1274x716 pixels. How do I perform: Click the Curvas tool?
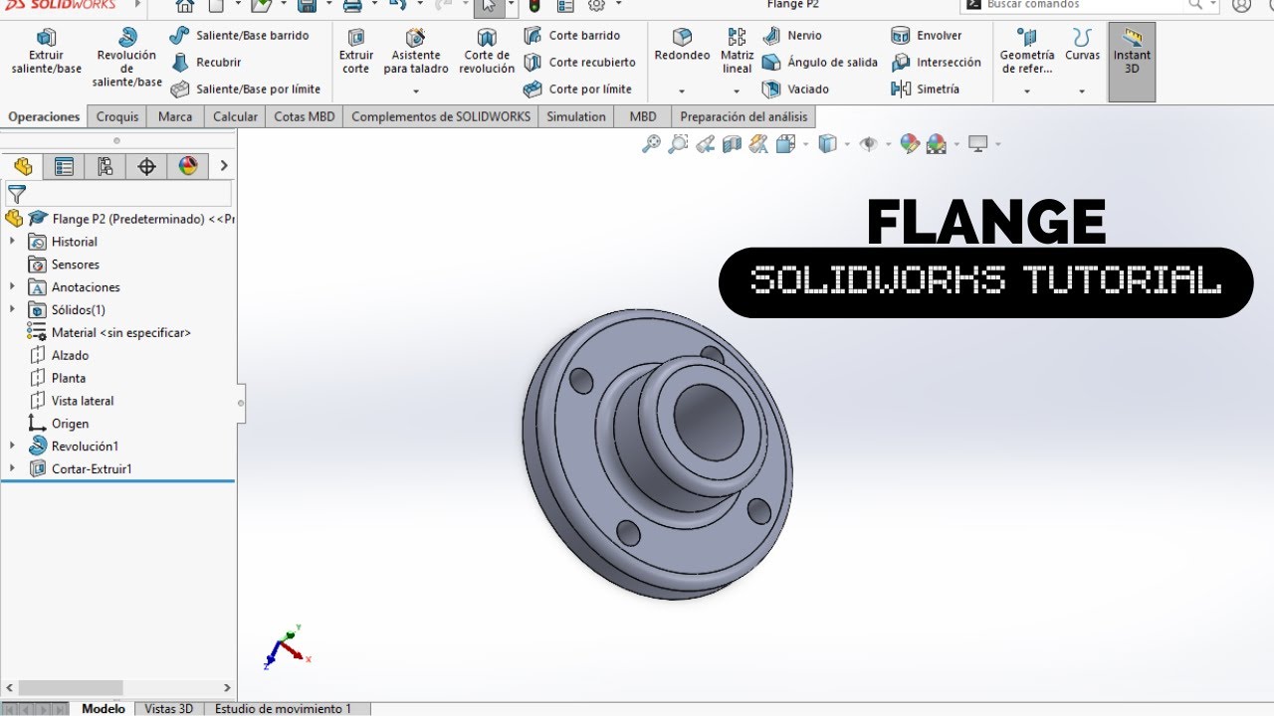point(1082,45)
